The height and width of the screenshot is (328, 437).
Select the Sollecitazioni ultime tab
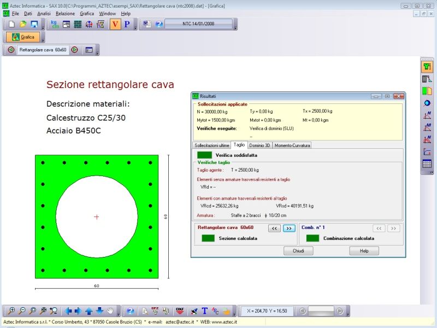tap(212, 145)
